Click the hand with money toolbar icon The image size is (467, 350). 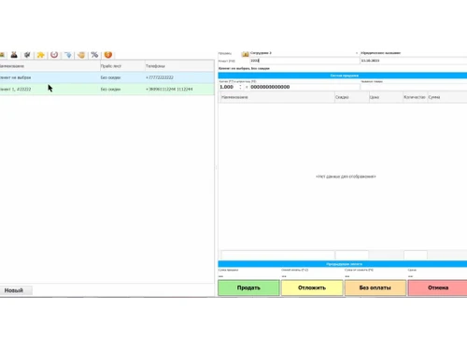coord(81,55)
